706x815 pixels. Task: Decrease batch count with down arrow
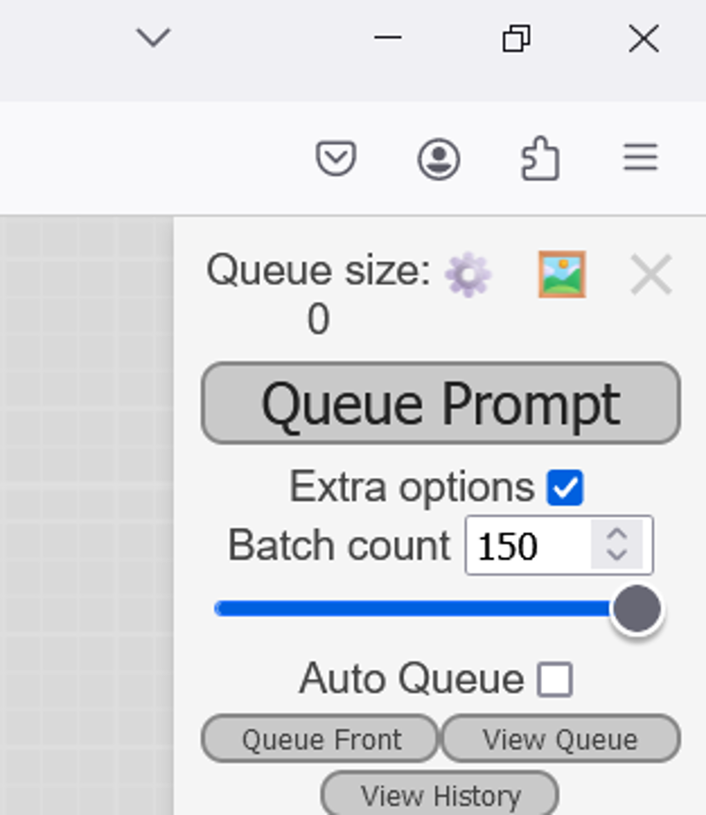coord(617,555)
